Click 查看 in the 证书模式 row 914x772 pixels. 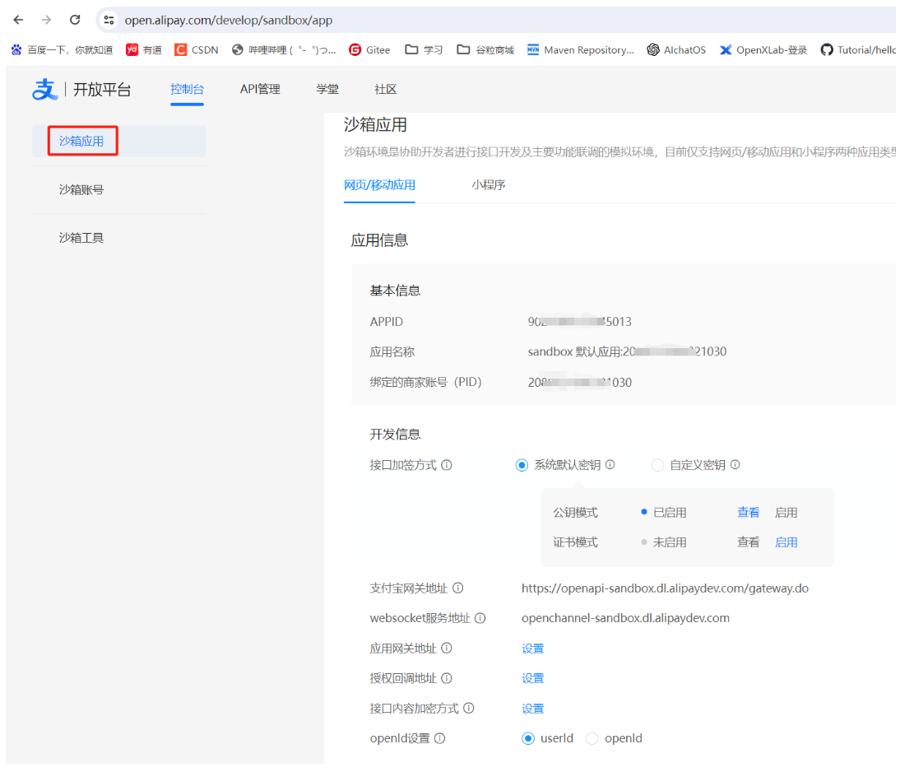[749, 542]
